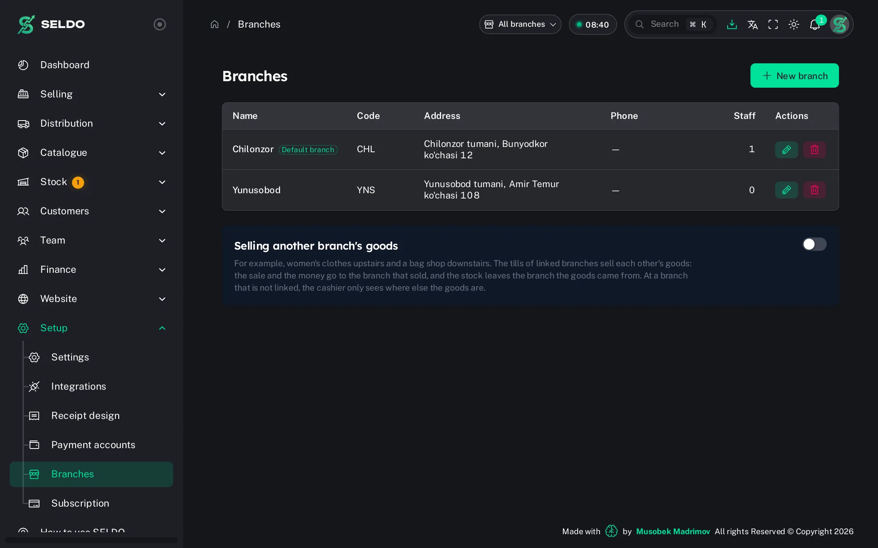Viewport: 878px width, 548px height.
Task: Delete the Chilonzor branch
Action: (x=815, y=149)
